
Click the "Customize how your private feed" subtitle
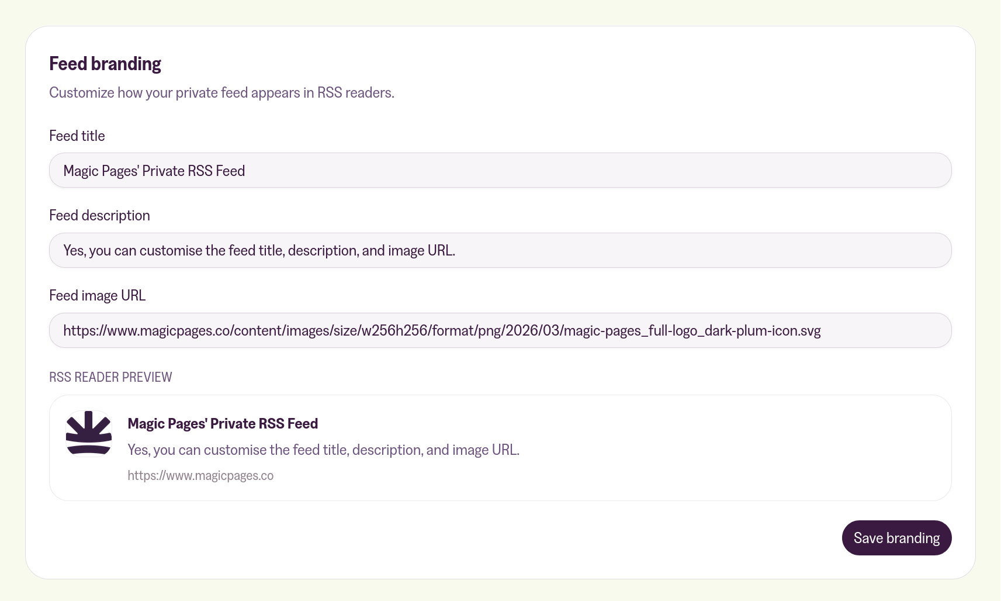click(221, 93)
